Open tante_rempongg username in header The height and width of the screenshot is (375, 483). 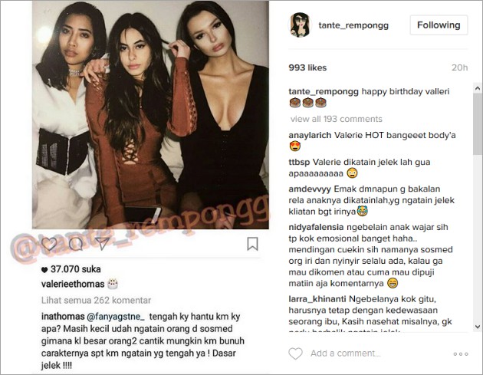(353, 25)
